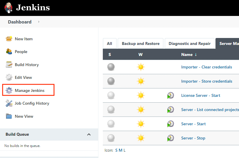This screenshot has width=239, height=158.
Task: Set icon size to L
Action: (124, 150)
